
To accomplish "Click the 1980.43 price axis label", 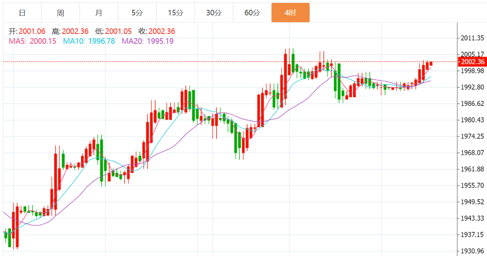I will [x=472, y=120].
